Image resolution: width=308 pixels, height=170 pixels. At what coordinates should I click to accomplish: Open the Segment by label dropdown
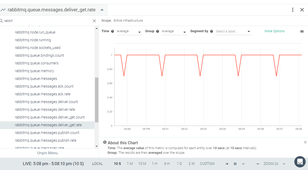[234, 31]
